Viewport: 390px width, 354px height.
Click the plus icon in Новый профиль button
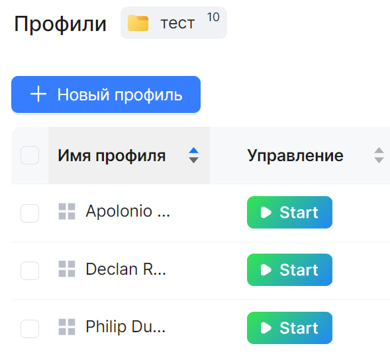38,94
